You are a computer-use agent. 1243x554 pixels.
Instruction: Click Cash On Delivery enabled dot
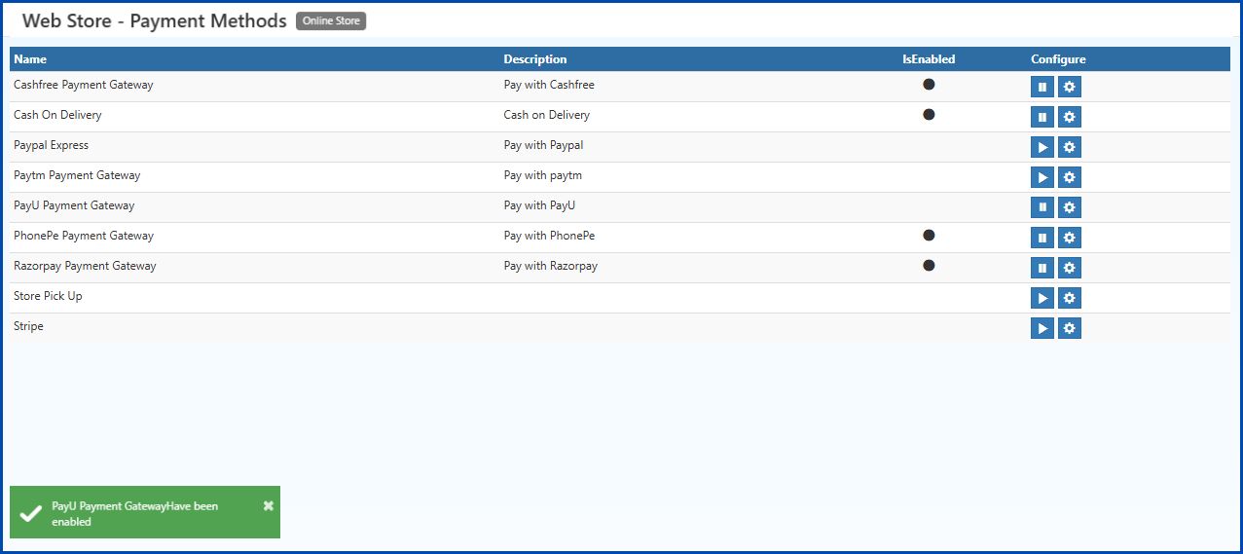929,115
